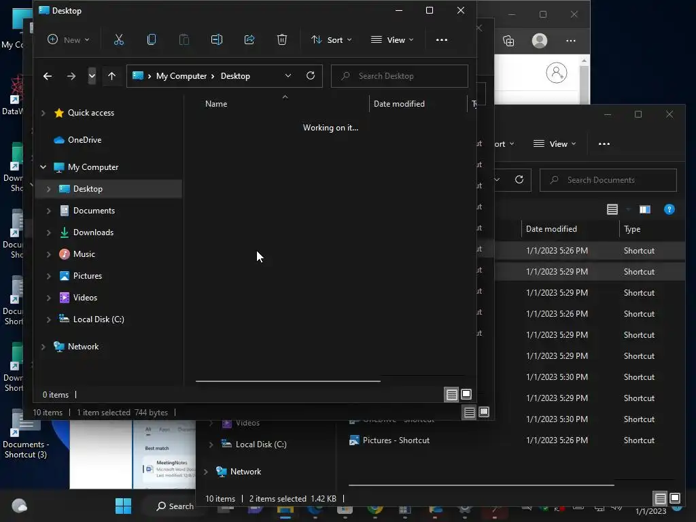
Task: Expand the Local Disk (C:) node in Desktop window
Action: click(48, 319)
